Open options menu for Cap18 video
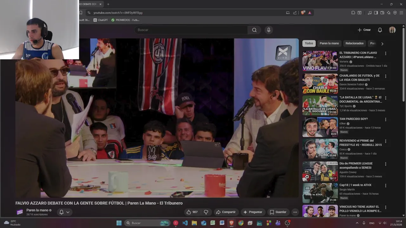The width and height of the screenshot is (406, 228). [x=386, y=186]
